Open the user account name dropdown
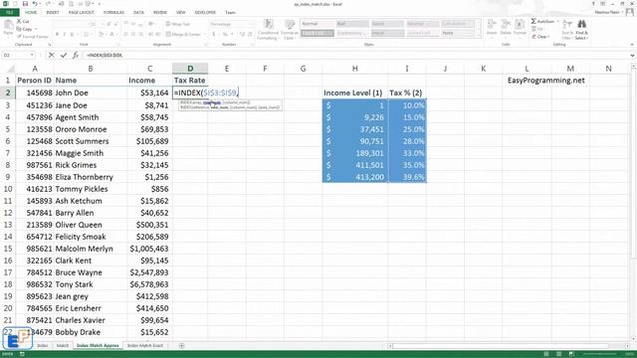The width and height of the screenshot is (637, 358). pos(609,12)
